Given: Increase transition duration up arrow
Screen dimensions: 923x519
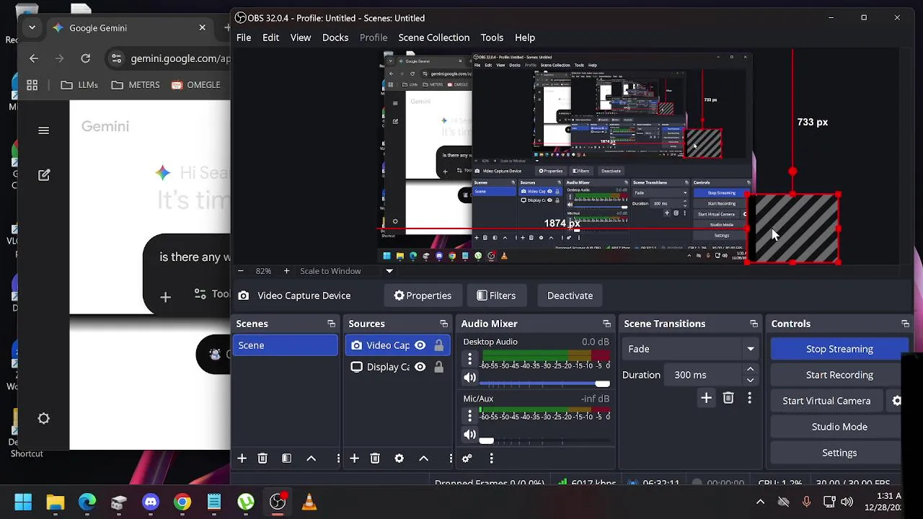Looking at the screenshot, I should pyautogui.click(x=750, y=370).
